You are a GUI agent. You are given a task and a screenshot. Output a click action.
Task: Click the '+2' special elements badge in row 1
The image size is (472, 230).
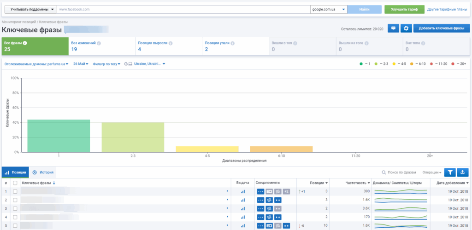click(286, 191)
